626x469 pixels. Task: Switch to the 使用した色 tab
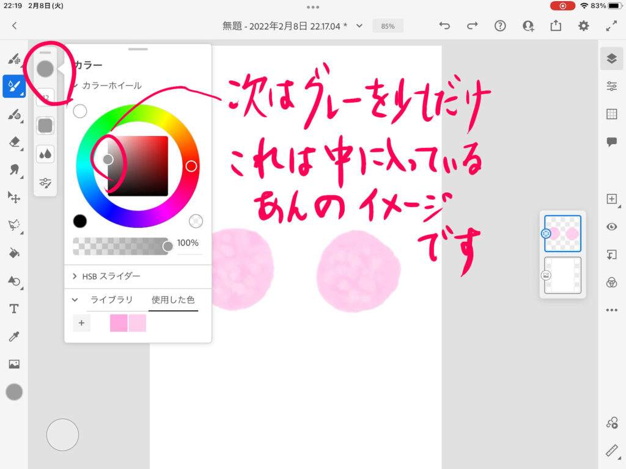[173, 300]
